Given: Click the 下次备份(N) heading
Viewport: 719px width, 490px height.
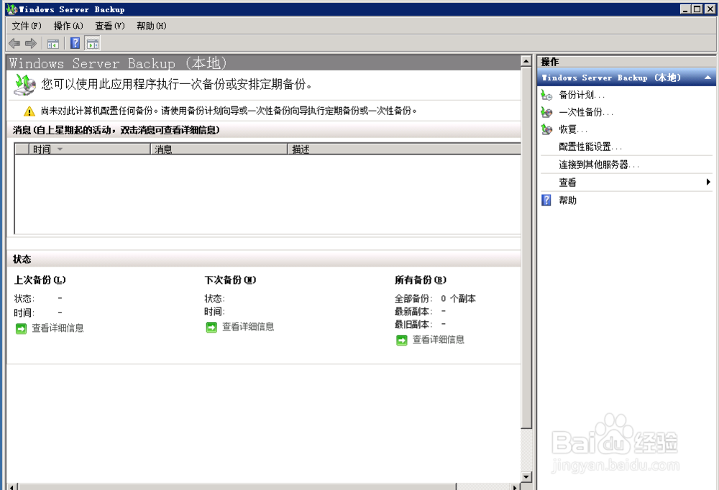Looking at the screenshot, I should (x=230, y=279).
